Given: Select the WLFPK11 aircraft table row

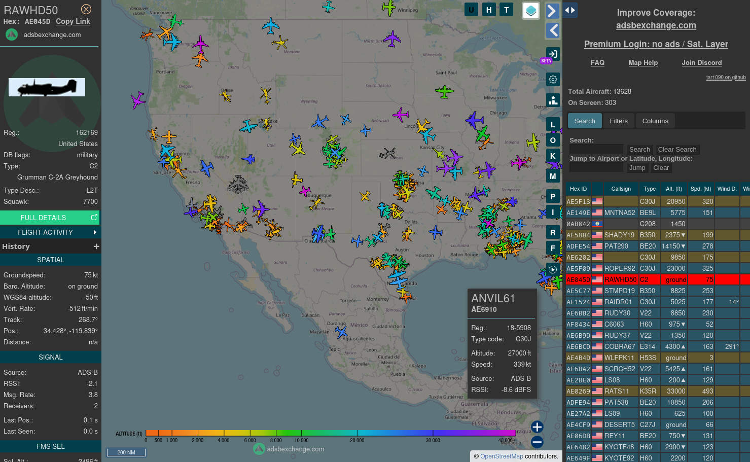Looking at the screenshot, I should [658, 358].
